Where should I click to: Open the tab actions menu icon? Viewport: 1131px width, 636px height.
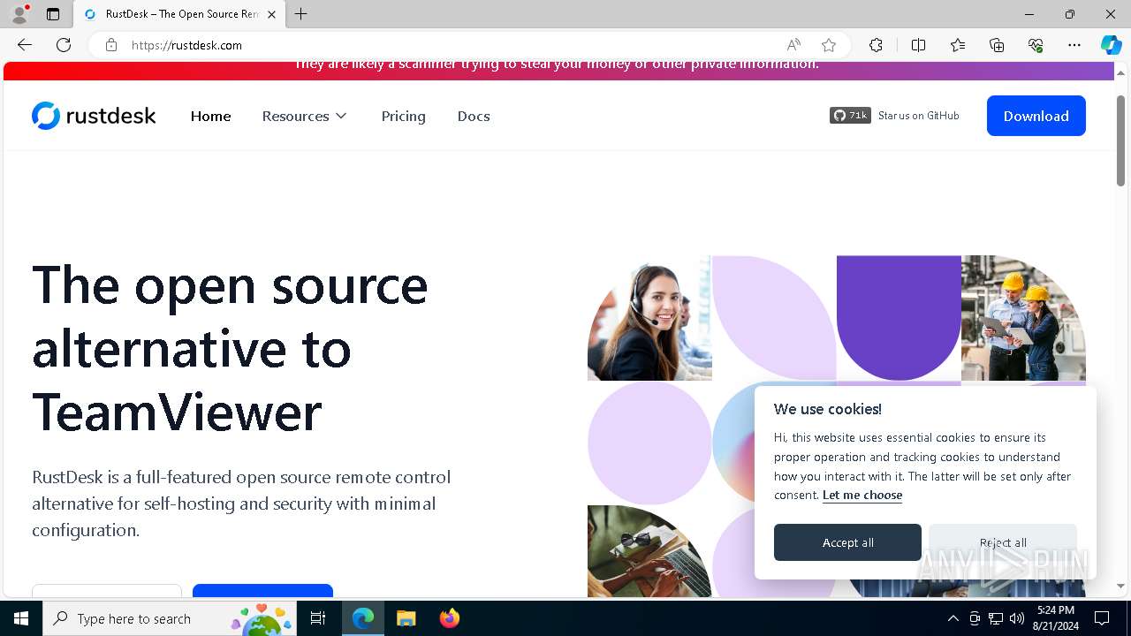pyautogui.click(x=53, y=14)
